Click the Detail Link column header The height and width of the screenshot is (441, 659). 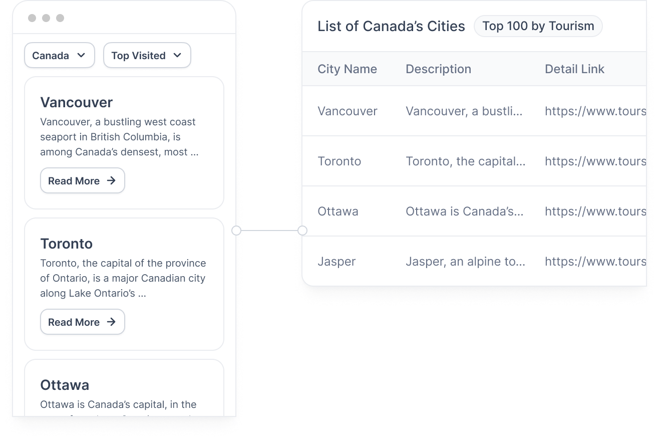[574, 69]
